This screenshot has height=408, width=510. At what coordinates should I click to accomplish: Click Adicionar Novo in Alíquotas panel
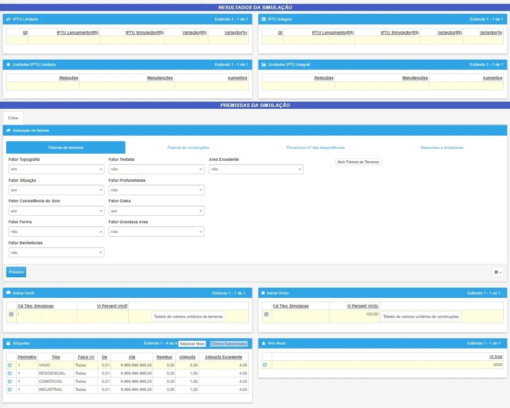pyautogui.click(x=192, y=344)
